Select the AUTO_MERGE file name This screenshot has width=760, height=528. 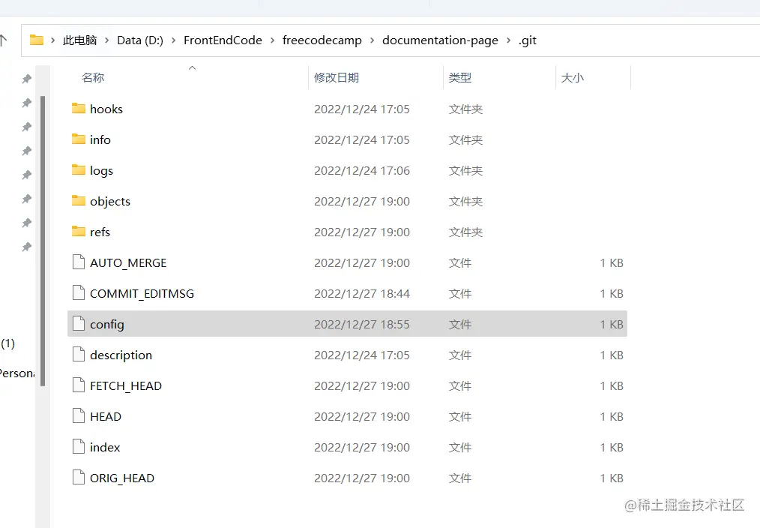(x=128, y=262)
